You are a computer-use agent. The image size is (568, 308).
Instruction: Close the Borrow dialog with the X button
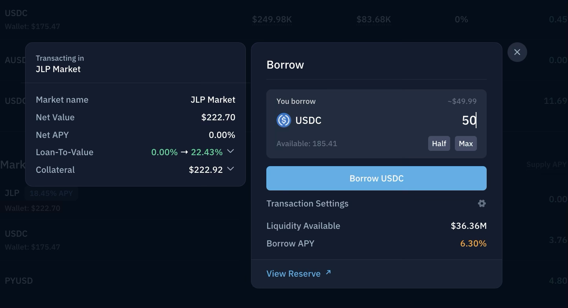coord(517,52)
